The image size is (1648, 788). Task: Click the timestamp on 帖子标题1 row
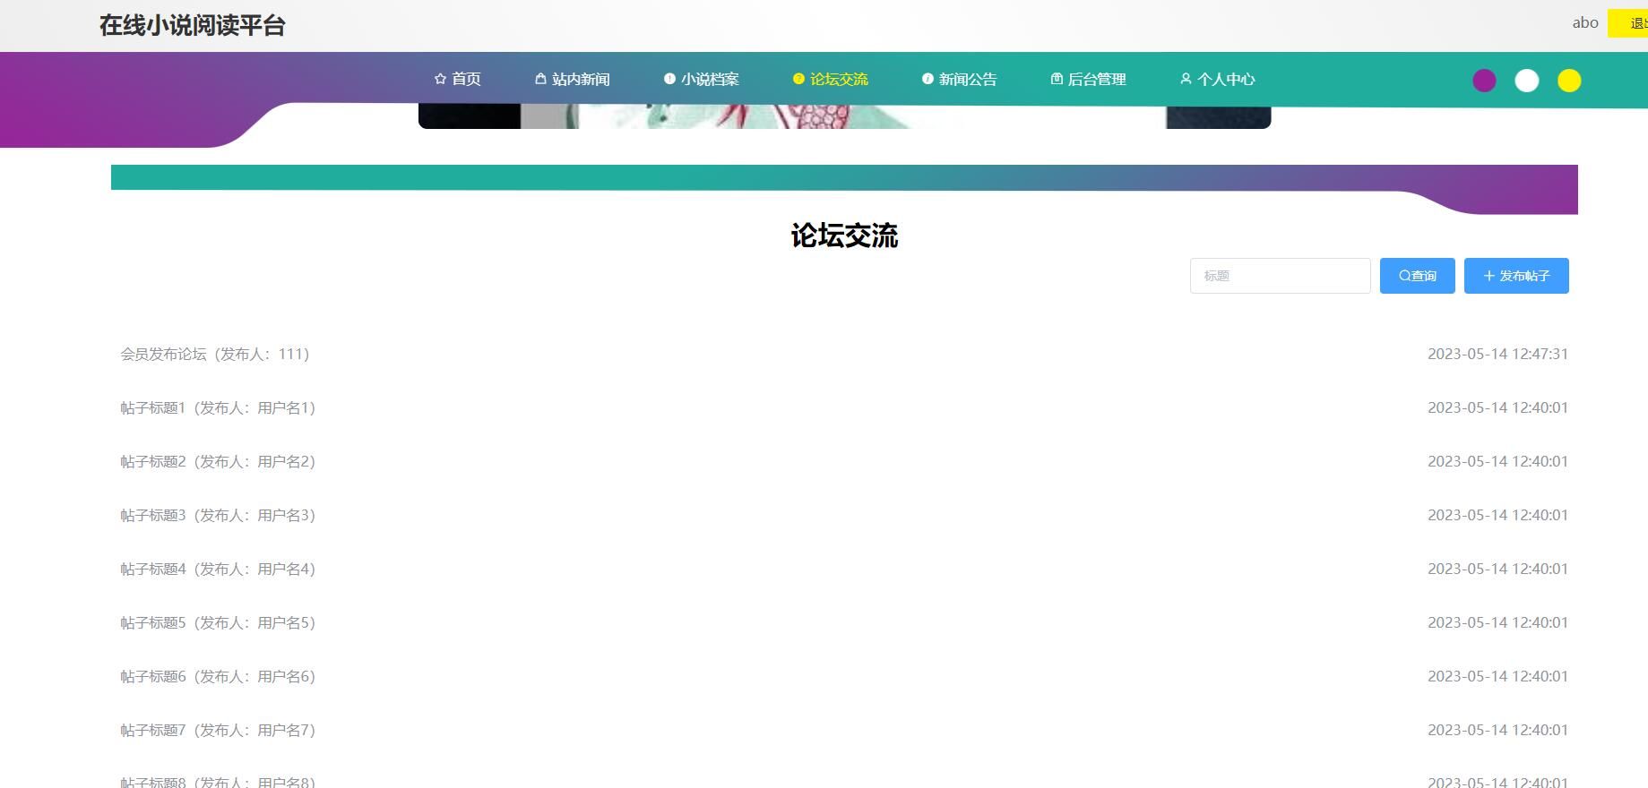point(1497,407)
